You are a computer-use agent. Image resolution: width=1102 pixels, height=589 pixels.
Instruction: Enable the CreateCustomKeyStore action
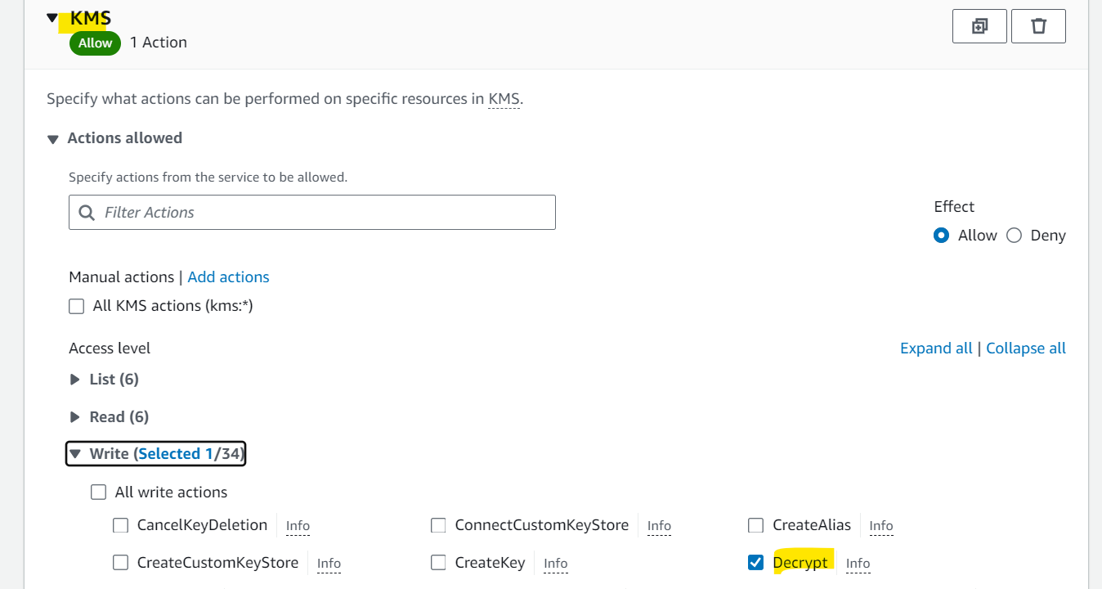point(121,563)
